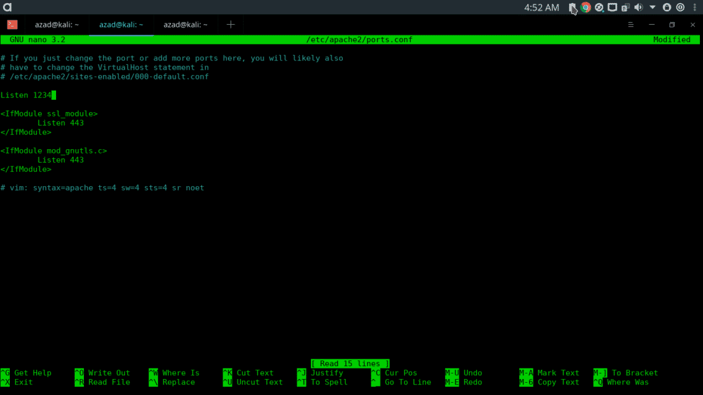Viewport: 703px width, 395px height.
Task: Open the terminal hamburger menu
Action: [x=631, y=25]
